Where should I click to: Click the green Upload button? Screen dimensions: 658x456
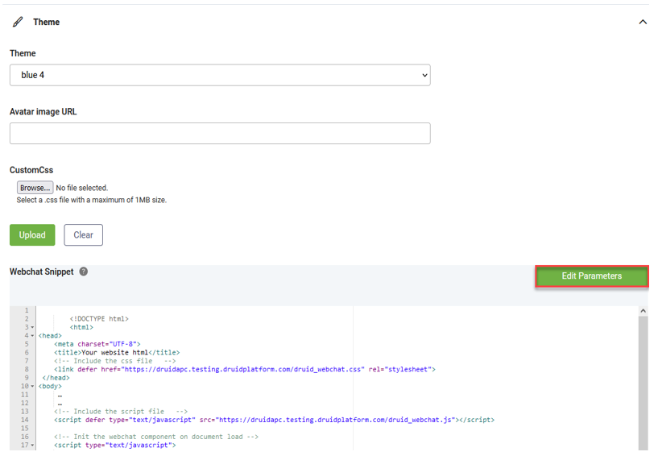[x=32, y=235]
